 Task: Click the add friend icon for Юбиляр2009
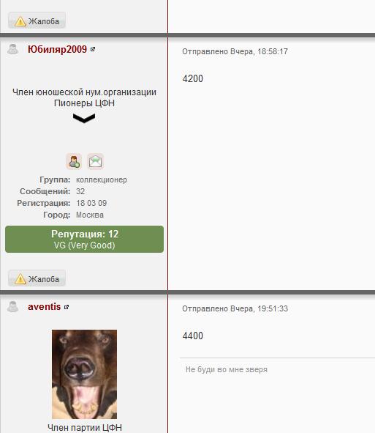[x=74, y=161]
